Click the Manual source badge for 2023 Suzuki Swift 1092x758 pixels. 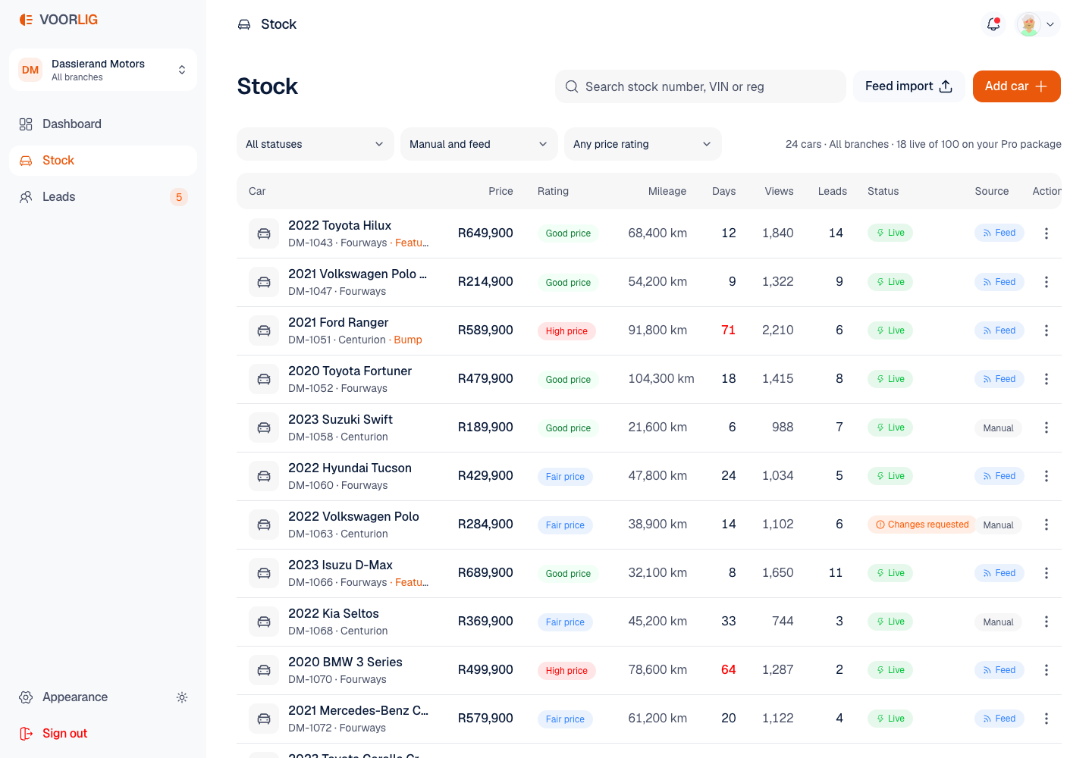point(998,428)
